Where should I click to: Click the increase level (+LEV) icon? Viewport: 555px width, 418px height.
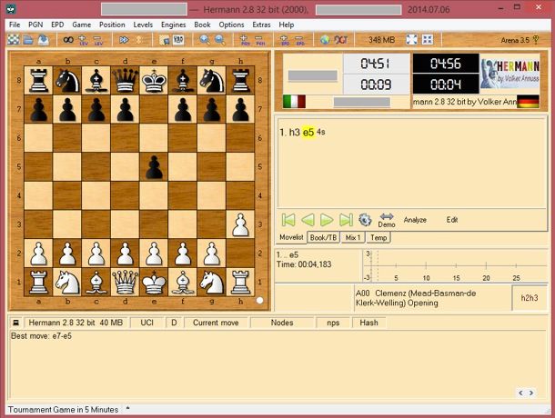coord(83,40)
